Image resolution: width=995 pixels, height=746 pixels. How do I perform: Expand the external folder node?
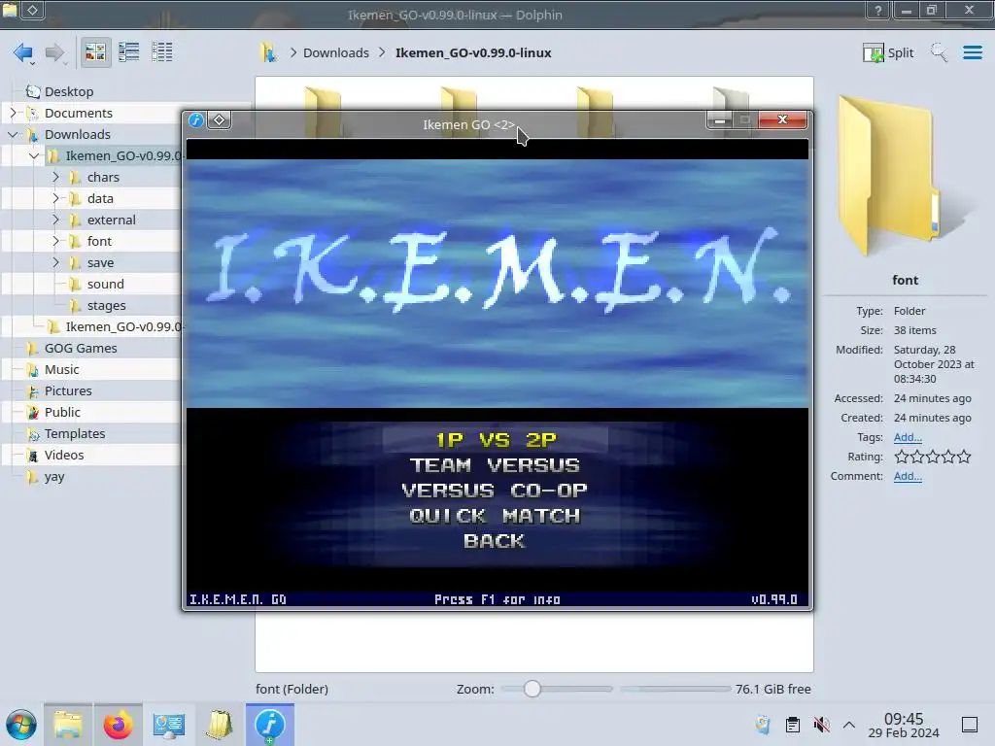(x=55, y=220)
